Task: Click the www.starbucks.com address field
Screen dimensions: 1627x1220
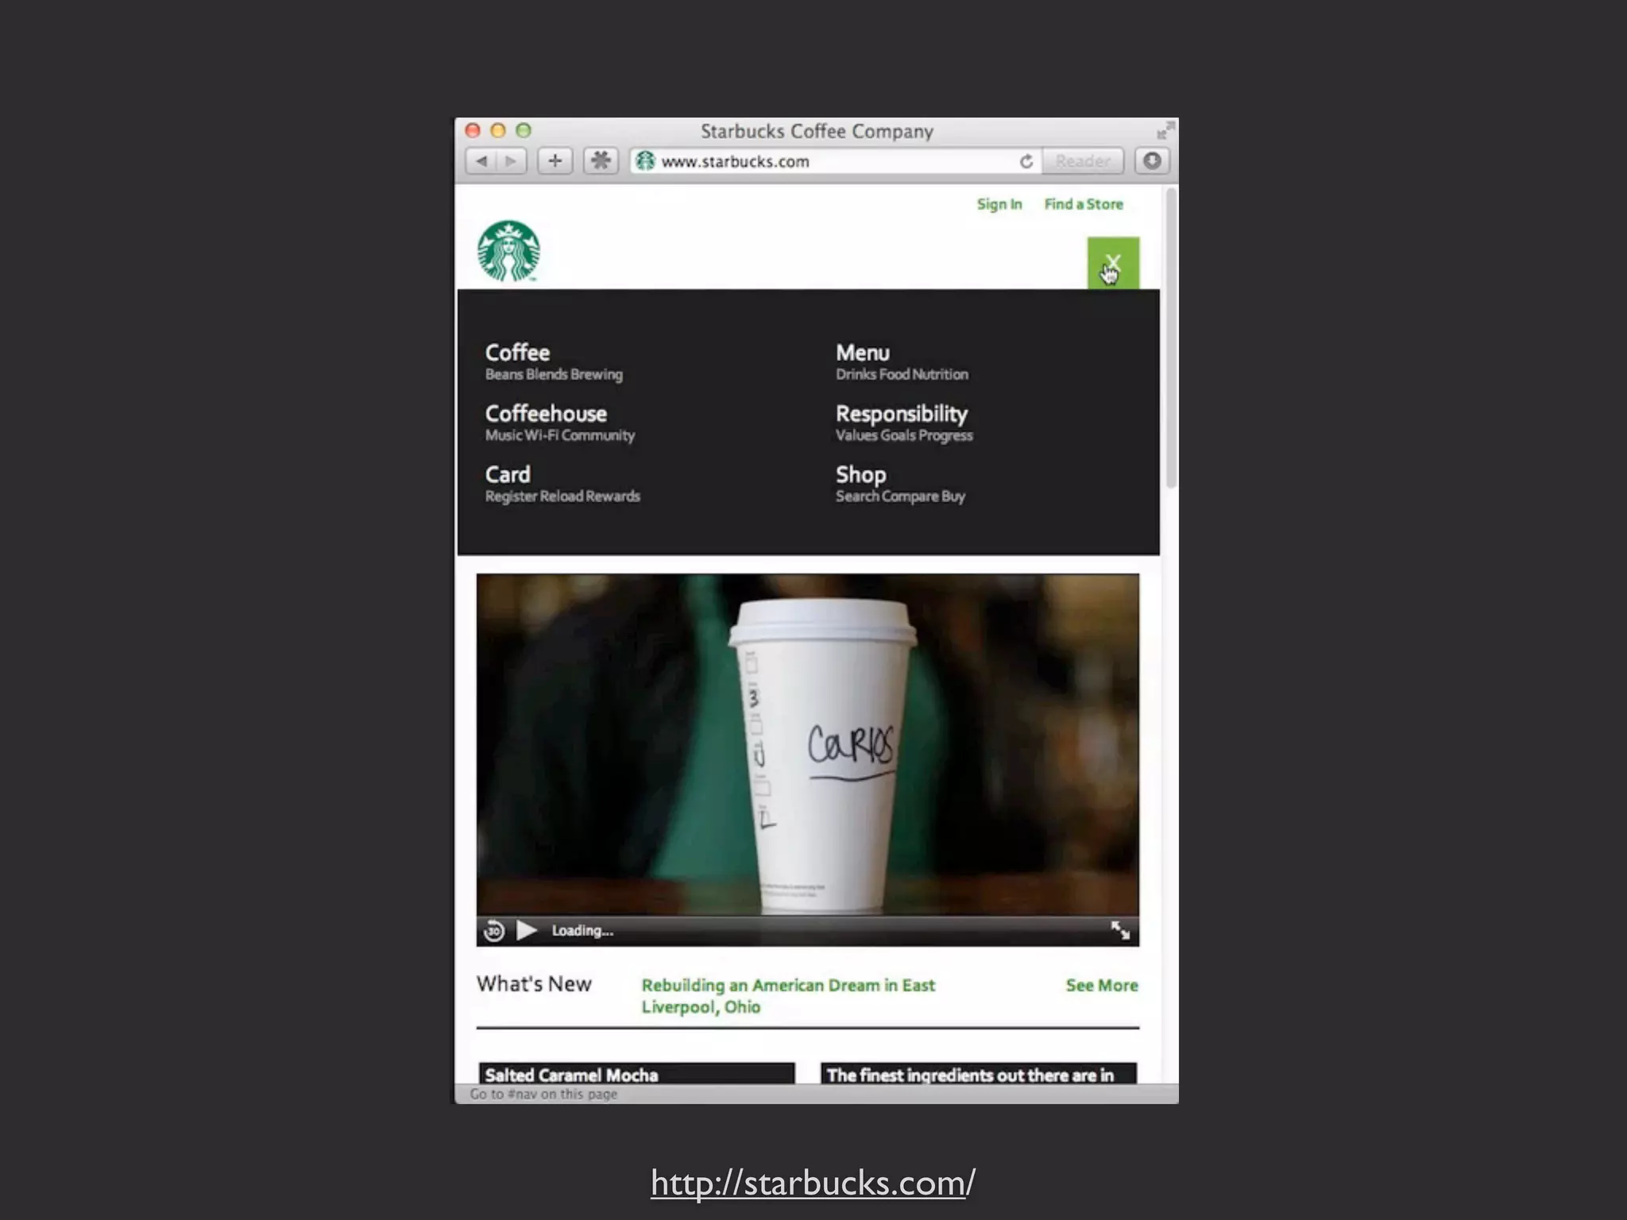Action: point(837,161)
